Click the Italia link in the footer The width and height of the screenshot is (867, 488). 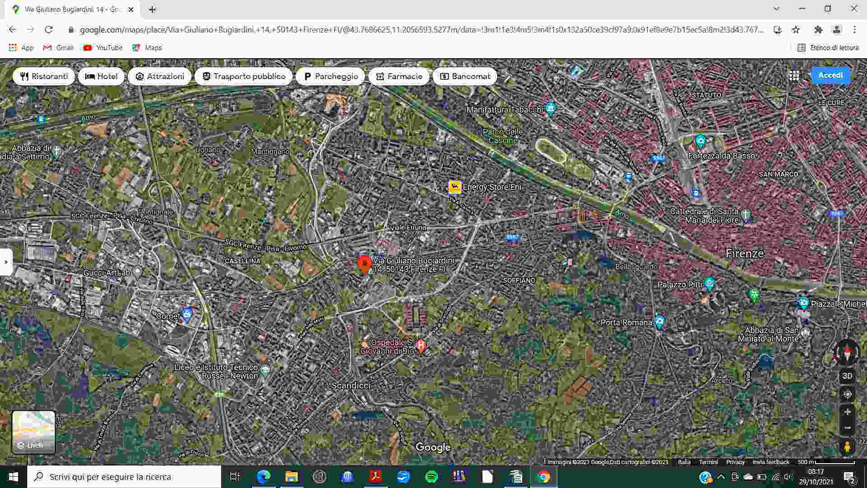pos(685,462)
